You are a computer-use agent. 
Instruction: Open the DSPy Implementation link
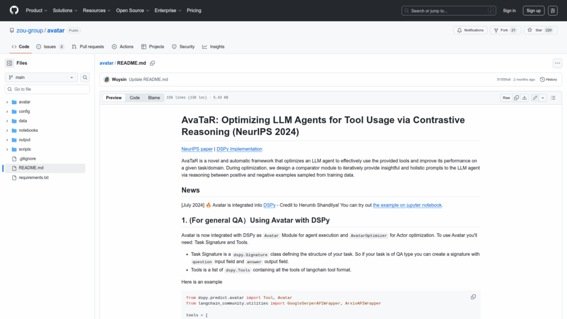[x=239, y=149]
